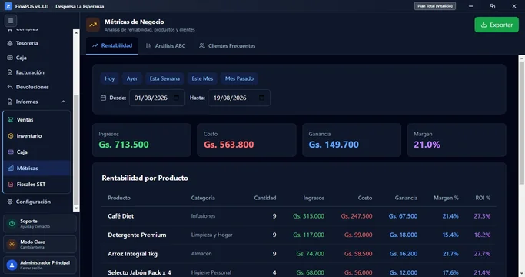
Task: Select the Selecto Jabón Pack x 4 row
Action: point(299,271)
